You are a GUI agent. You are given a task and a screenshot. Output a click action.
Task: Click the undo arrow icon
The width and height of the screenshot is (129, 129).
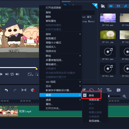[x=6, y=90]
